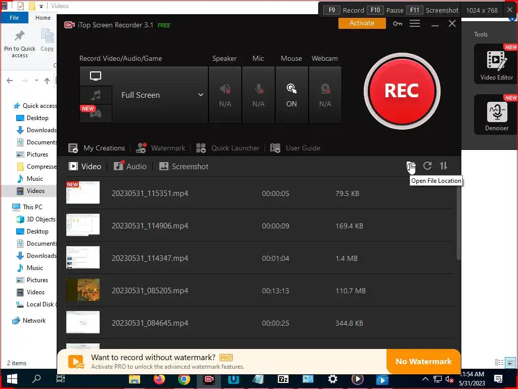Image resolution: width=518 pixels, height=389 pixels.
Task: Select Videos under Quick access in sidebar
Action: (x=30, y=191)
